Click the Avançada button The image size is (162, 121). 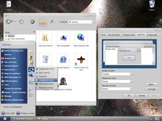(152, 89)
